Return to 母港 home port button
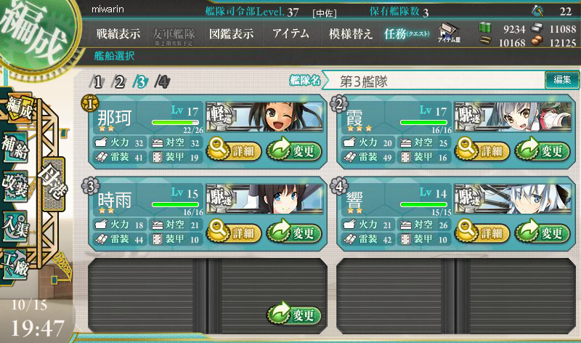This screenshot has height=343, width=581. [x=54, y=184]
